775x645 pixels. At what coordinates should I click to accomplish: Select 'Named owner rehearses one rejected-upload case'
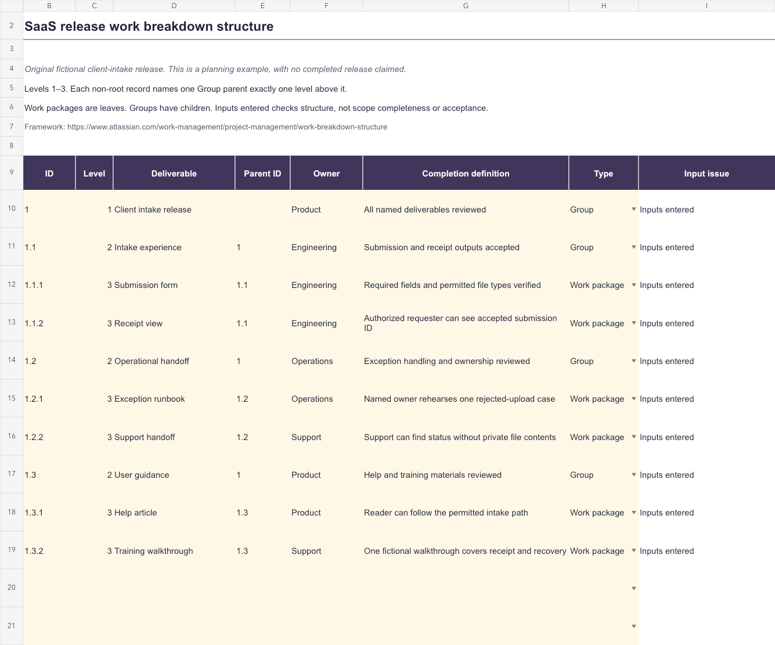(466, 399)
